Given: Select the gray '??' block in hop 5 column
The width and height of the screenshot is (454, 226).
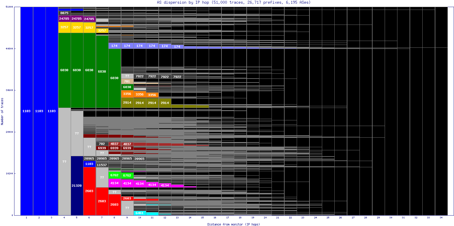Looking at the screenshot, I should 77,133.
